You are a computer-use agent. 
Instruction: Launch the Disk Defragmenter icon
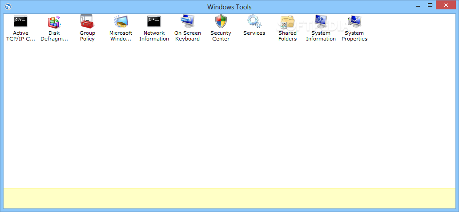(x=54, y=21)
